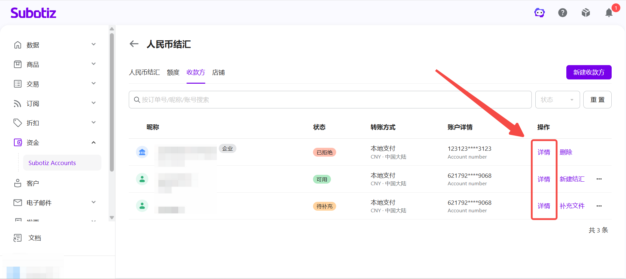This screenshot has height=279, width=626.
Task: Expand the 商品 menu chevron
Action: (94, 64)
